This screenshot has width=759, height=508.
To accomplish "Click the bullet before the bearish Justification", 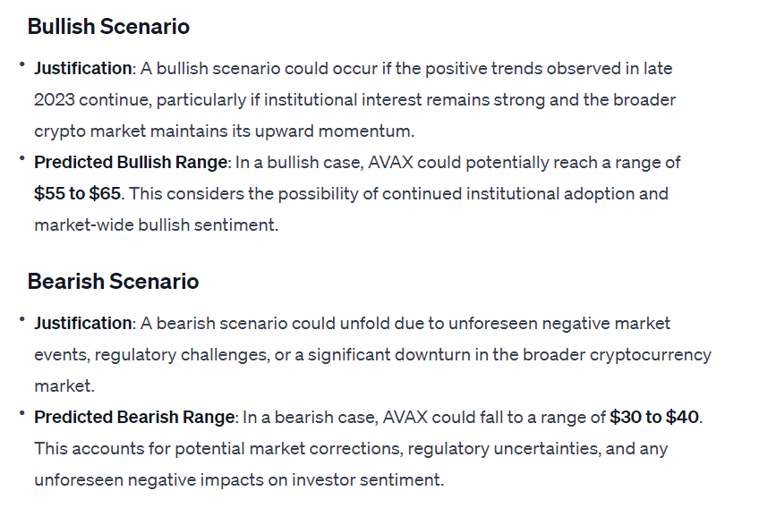I will click(x=21, y=320).
